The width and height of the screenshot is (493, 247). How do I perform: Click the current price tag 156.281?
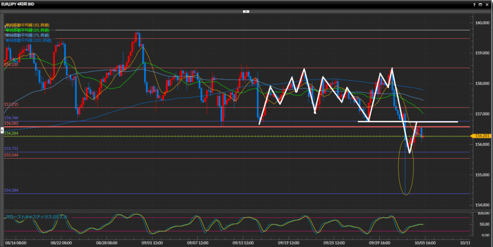(x=482, y=136)
